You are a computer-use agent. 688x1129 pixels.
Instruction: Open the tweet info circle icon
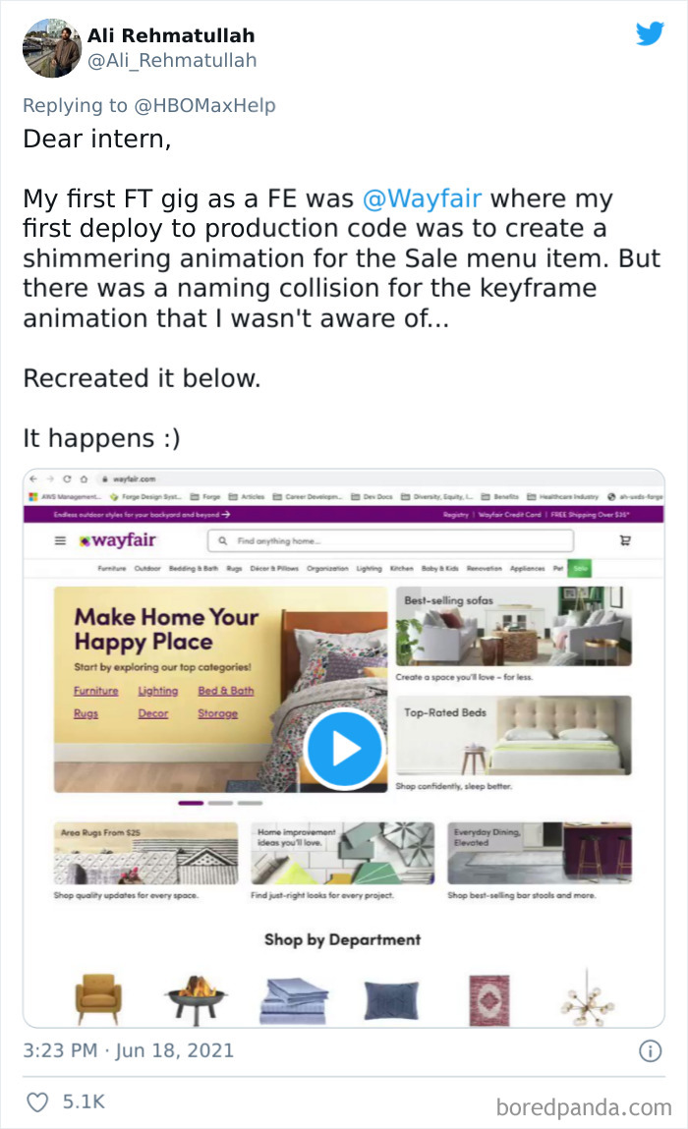[650, 1051]
